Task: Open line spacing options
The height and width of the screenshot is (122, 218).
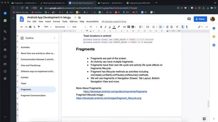Action: click(147, 27)
